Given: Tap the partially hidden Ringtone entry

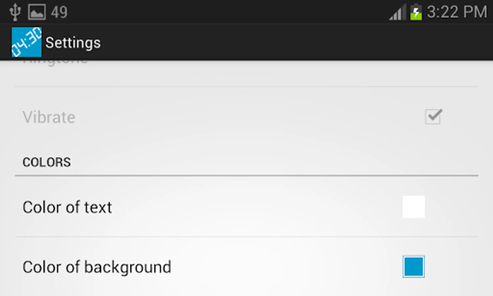Looking at the screenshot, I should (55, 62).
